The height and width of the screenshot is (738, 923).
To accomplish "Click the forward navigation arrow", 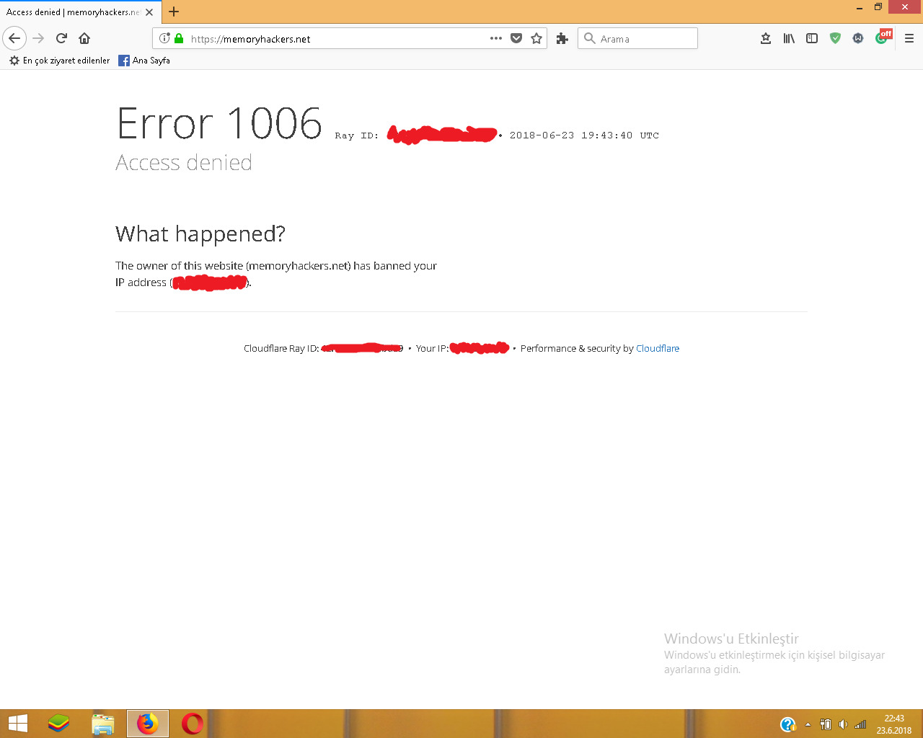I will [39, 38].
